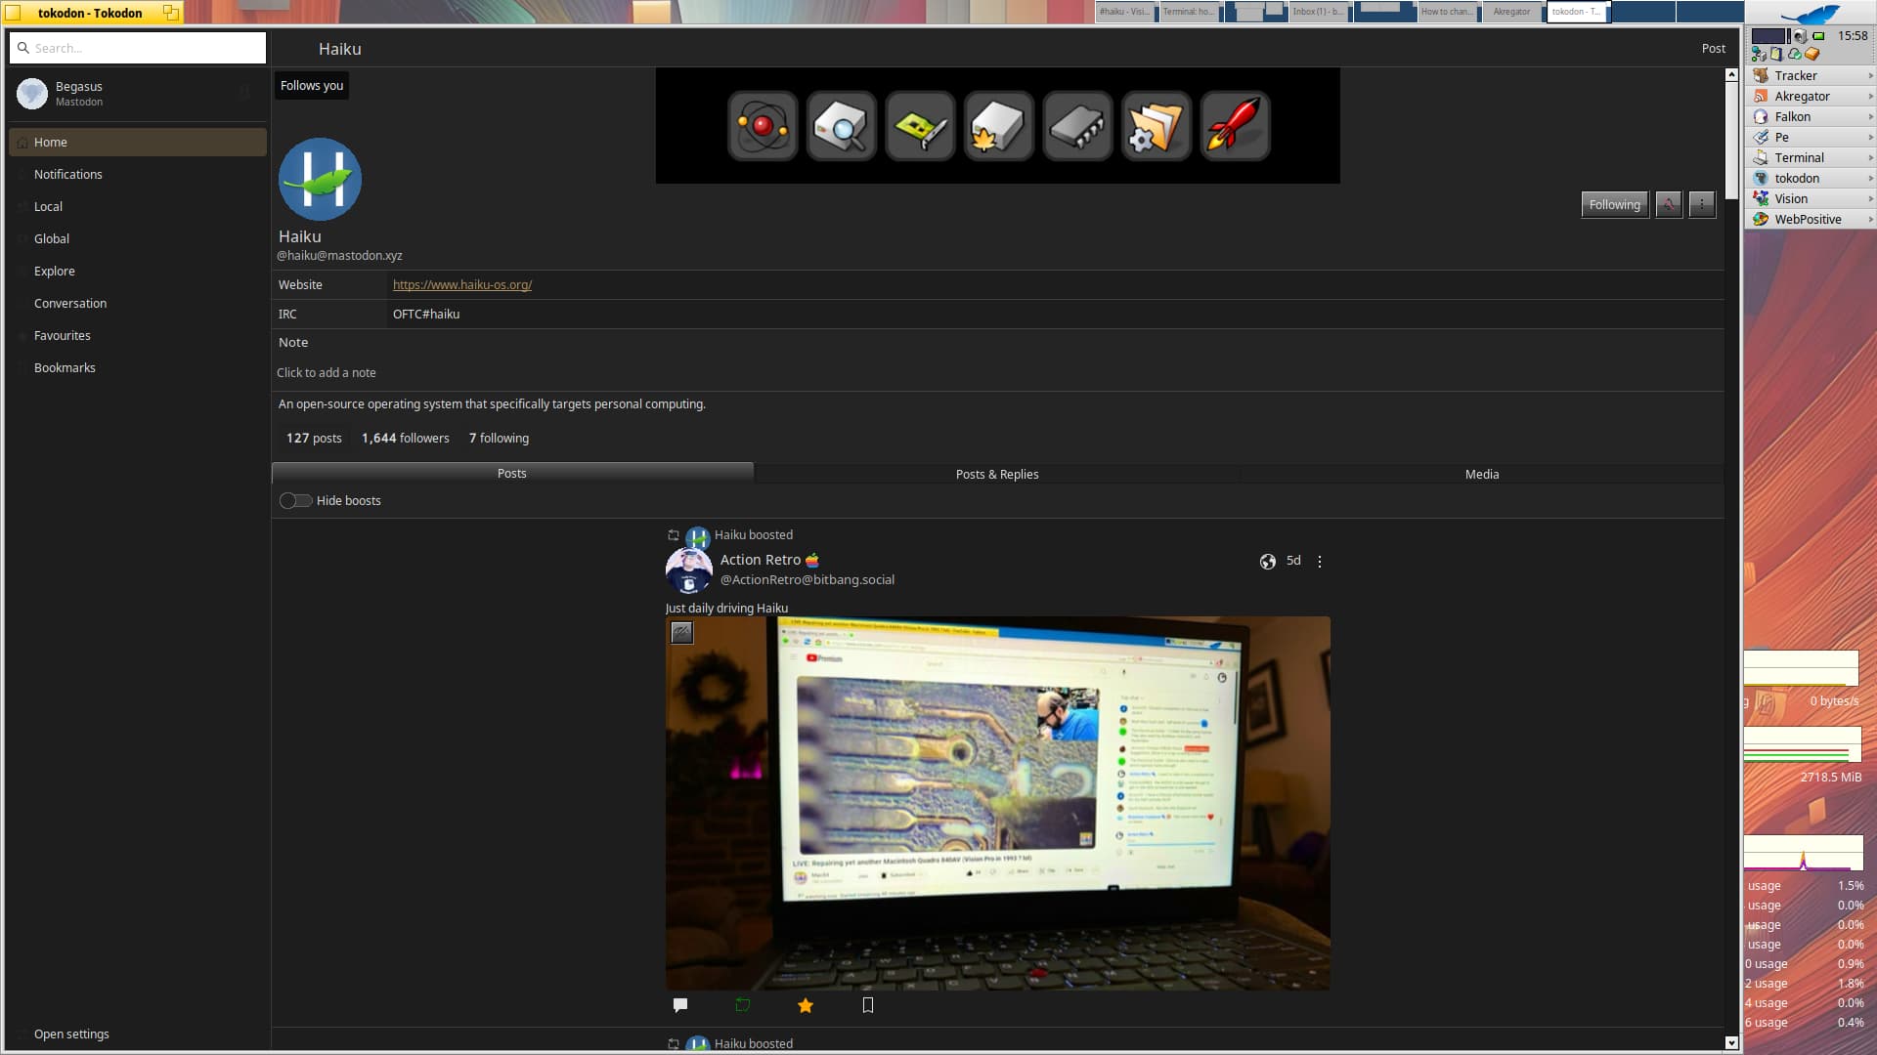Click the orange box tray icon
Viewport: 1877px width, 1055px height.
click(1812, 55)
